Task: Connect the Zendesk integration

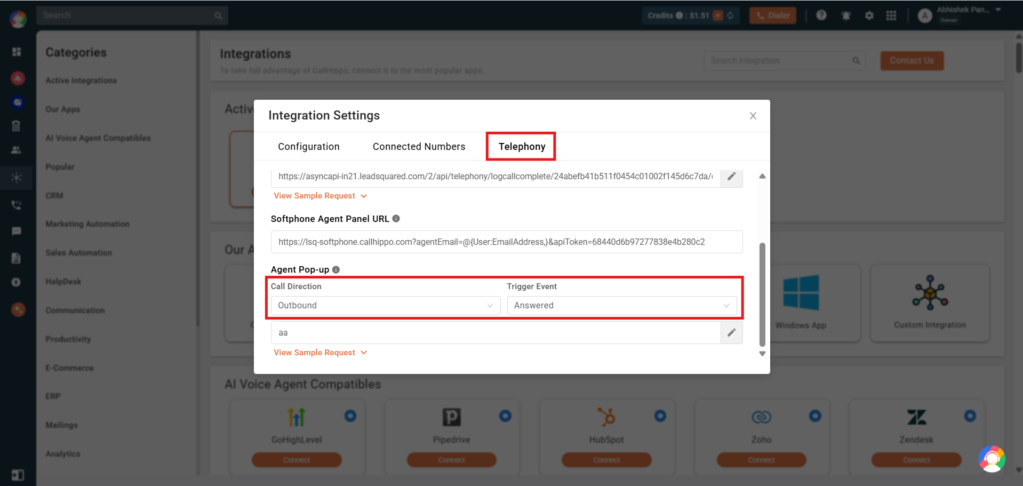Action: point(916,460)
